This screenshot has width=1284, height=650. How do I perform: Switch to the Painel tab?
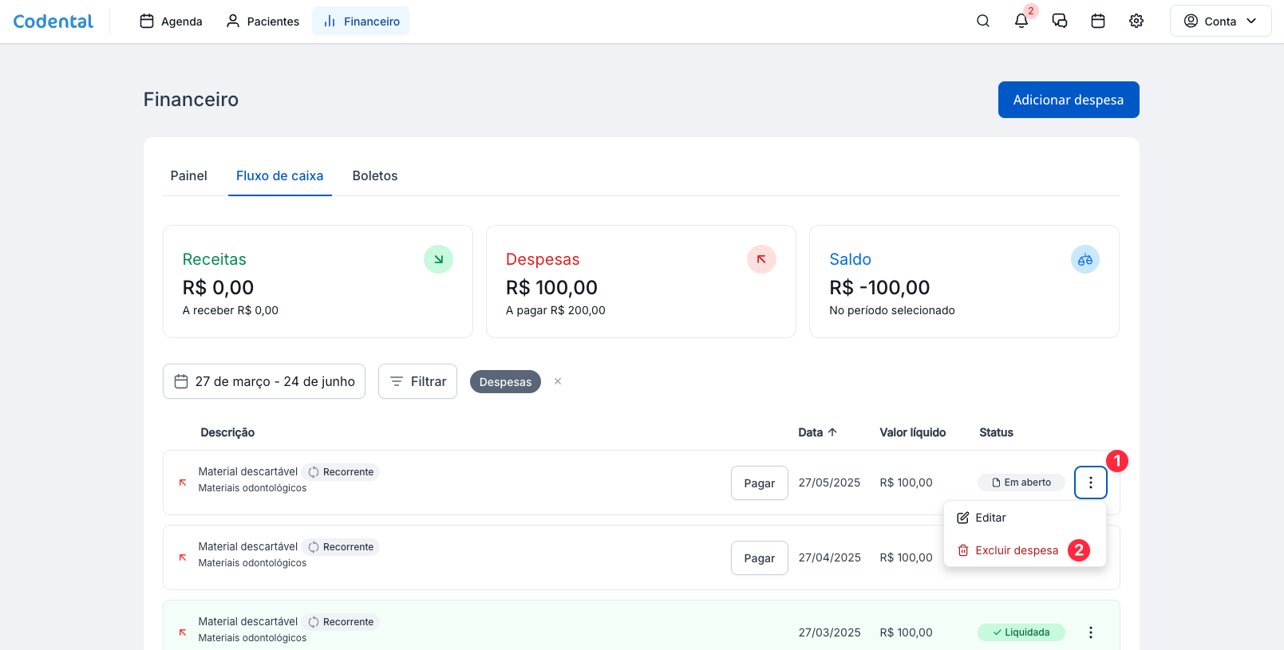click(188, 175)
